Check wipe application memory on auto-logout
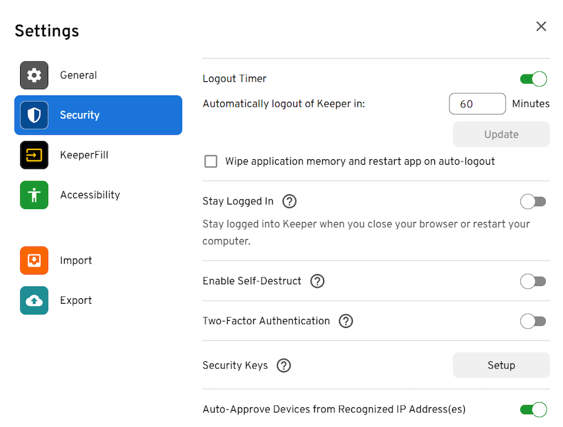This screenshot has height=427, width=563. click(210, 161)
